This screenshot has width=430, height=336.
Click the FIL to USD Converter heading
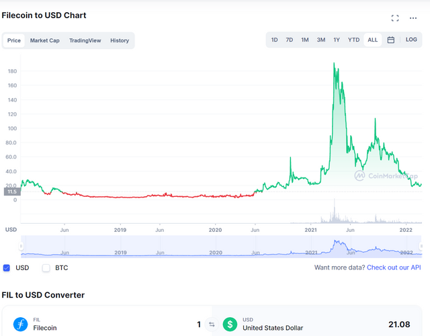point(43,295)
